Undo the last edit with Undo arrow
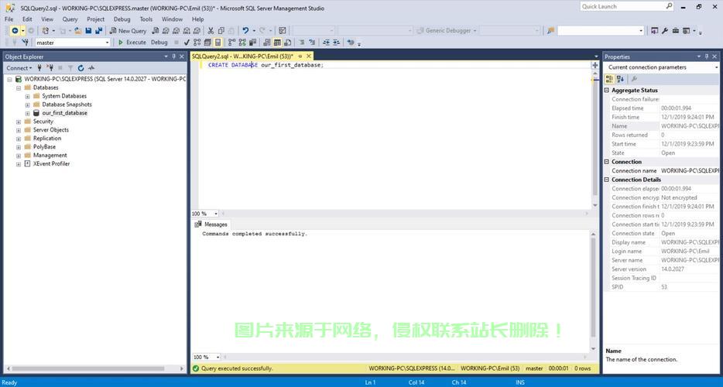Viewport: 723px width, 387px height. [x=245, y=30]
